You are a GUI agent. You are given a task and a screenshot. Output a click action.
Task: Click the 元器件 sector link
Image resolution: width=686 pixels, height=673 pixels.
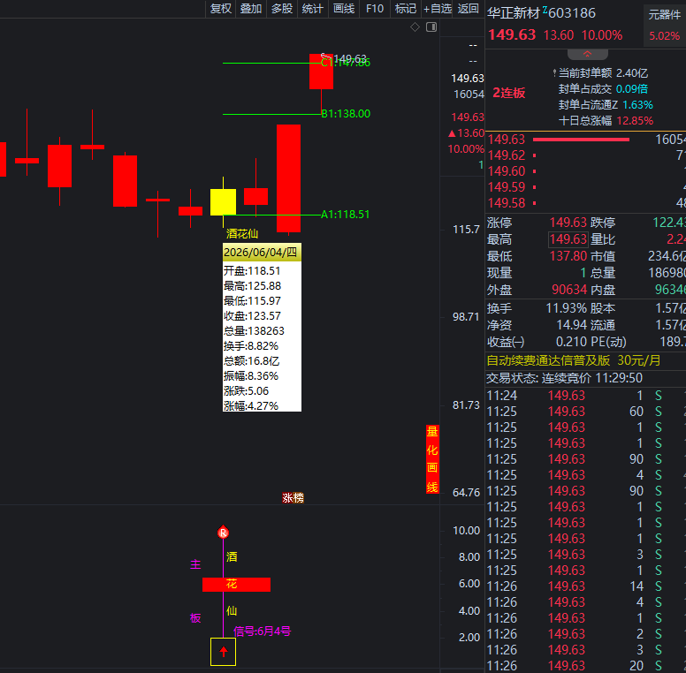665,15
